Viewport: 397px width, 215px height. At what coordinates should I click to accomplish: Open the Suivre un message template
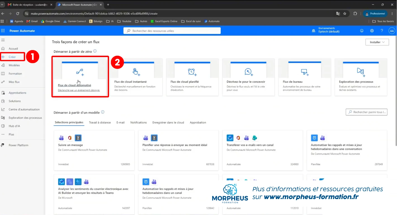pyautogui.click(x=94, y=150)
